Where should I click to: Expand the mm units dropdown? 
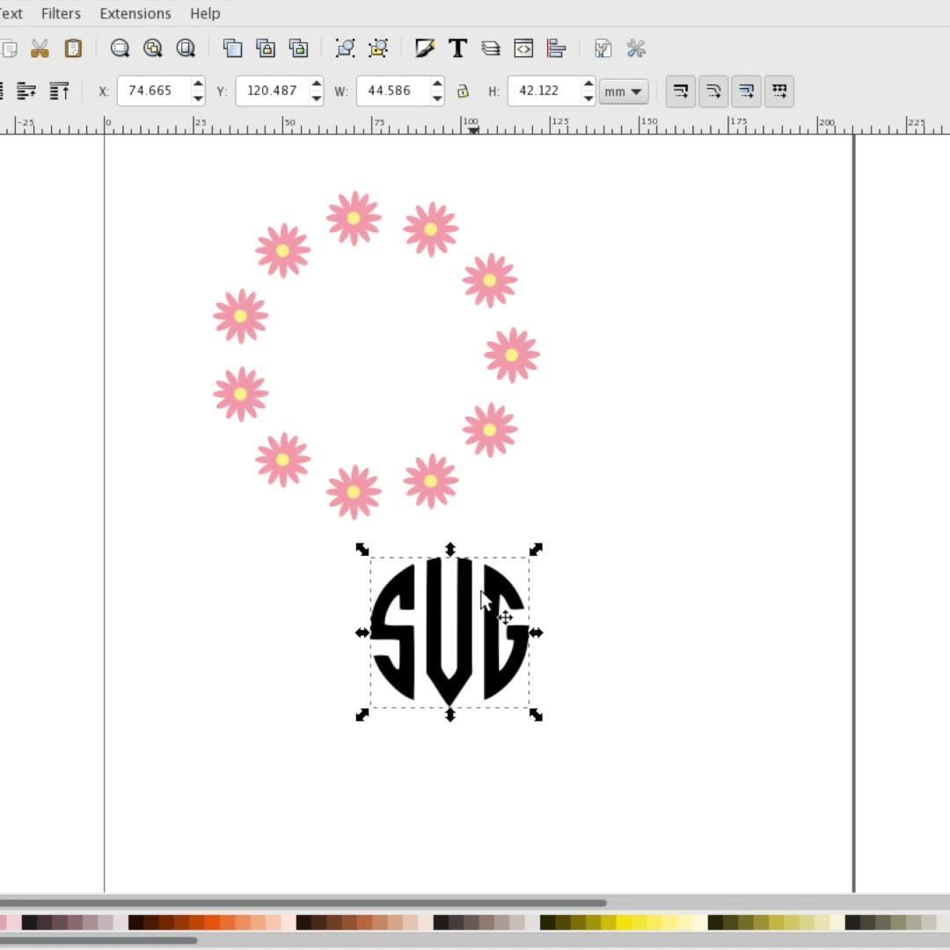tap(624, 91)
